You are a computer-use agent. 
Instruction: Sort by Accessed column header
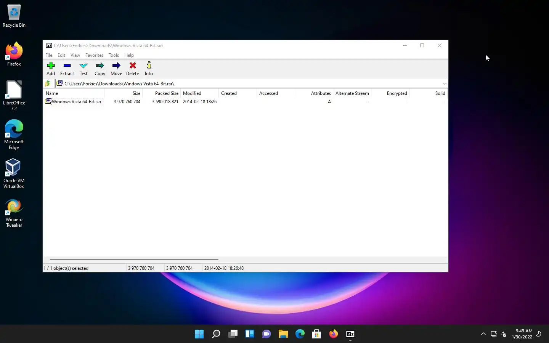pos(276,93)
